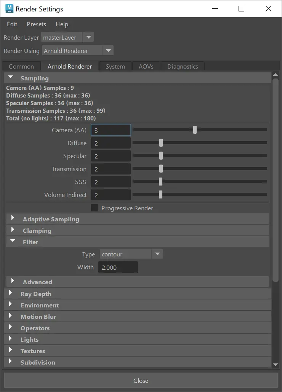
Task: Click the Transmission samples value field
Action: coord(111,169)
